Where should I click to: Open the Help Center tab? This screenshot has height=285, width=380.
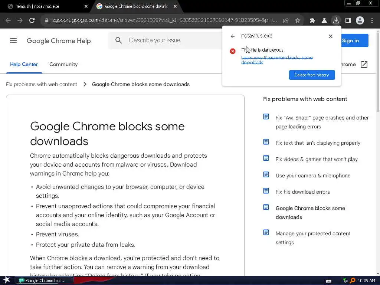coord(24,65)
